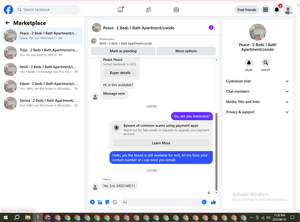Go back using Marketplace arrow

7,23
